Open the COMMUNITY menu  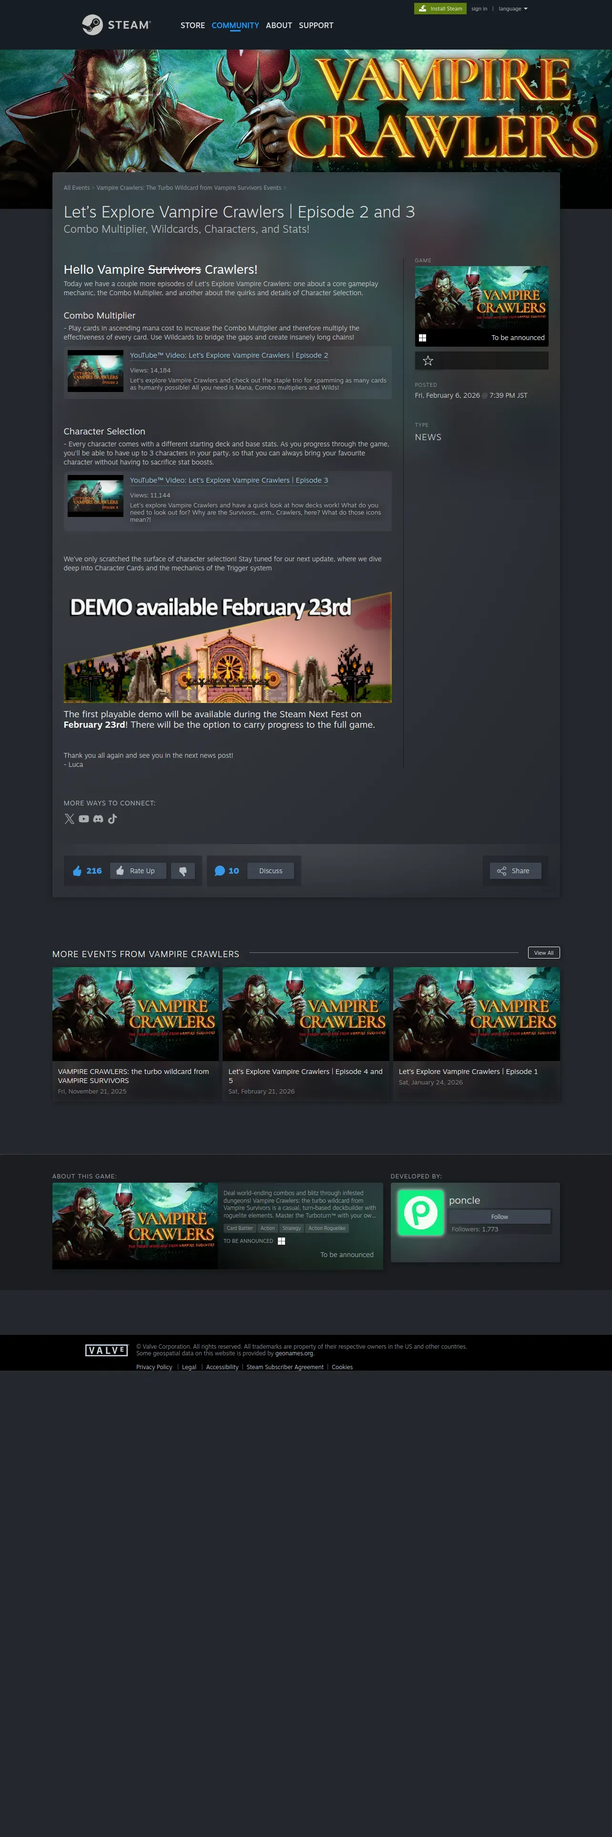tap(235, 25)
